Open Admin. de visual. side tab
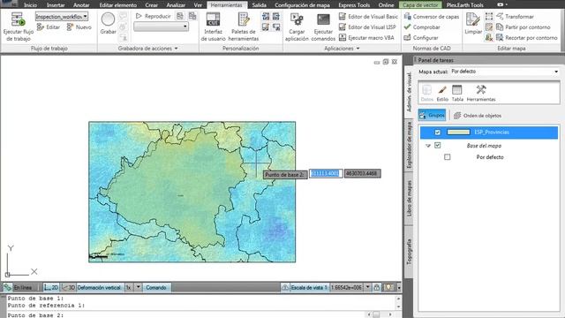 pyautogui.click(x=409, y=92)
